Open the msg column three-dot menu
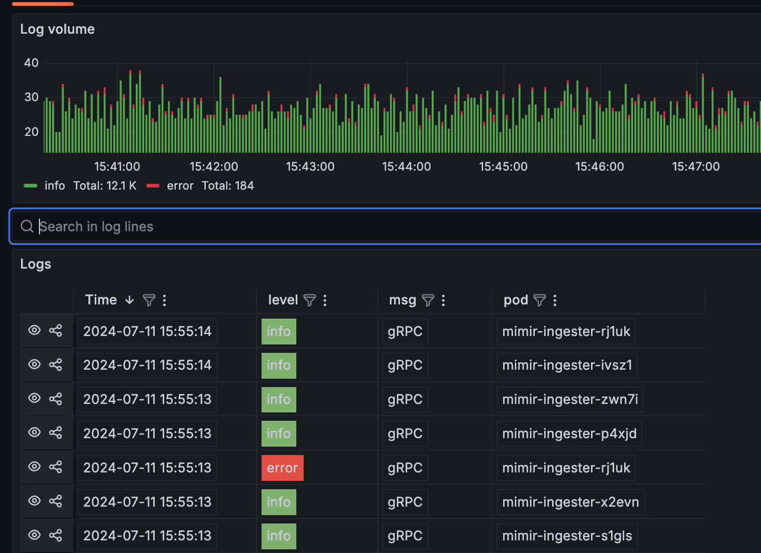The image size is (761, 553). point(443,300)
